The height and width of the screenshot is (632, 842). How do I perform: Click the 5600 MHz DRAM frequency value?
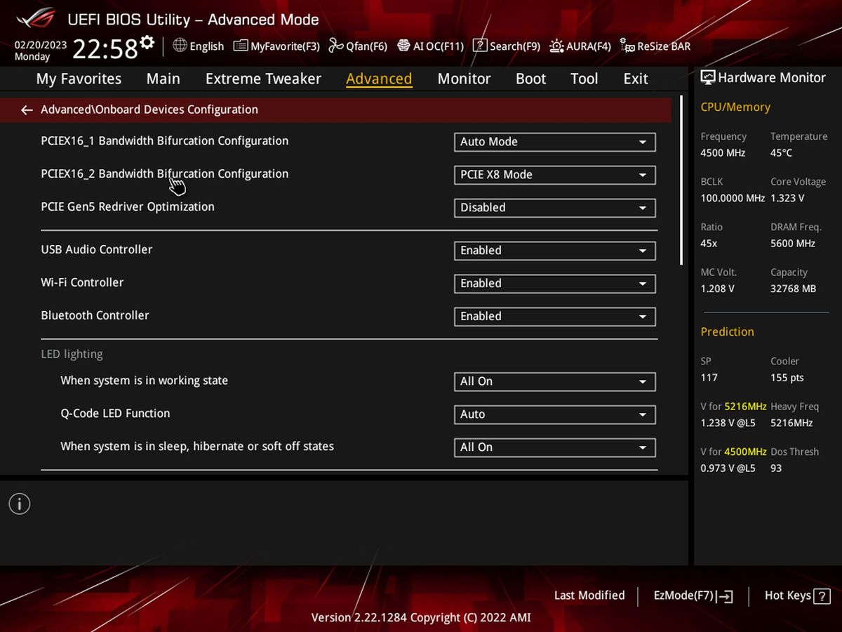pos(793,244)
